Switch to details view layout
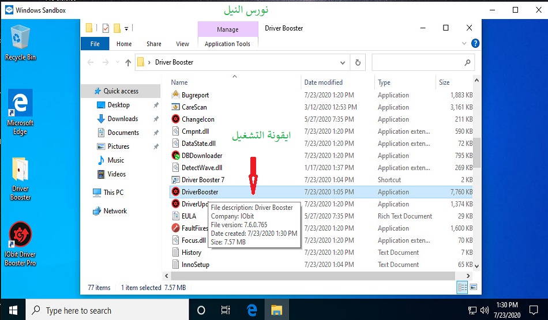548x320 pixels. [463, 287]
